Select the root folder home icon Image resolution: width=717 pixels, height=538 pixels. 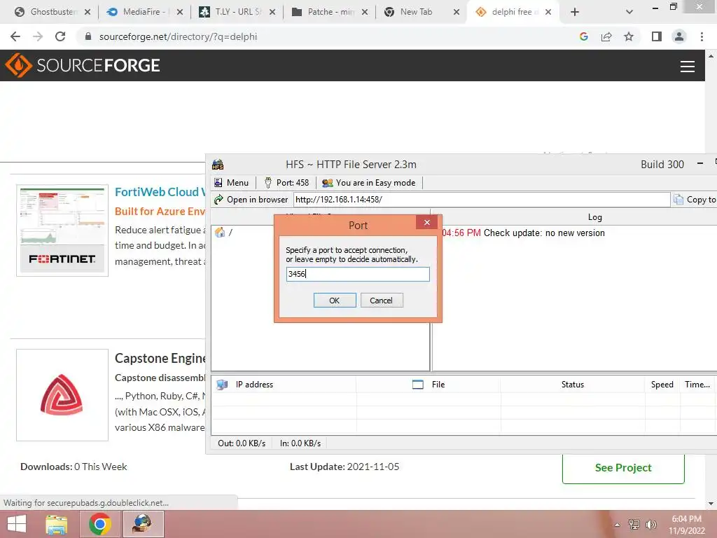(x=220, y=233)
